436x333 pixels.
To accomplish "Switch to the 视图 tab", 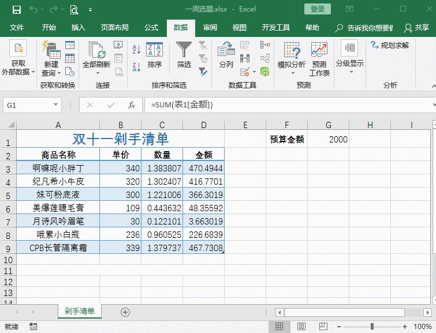I will click(240, 28).
